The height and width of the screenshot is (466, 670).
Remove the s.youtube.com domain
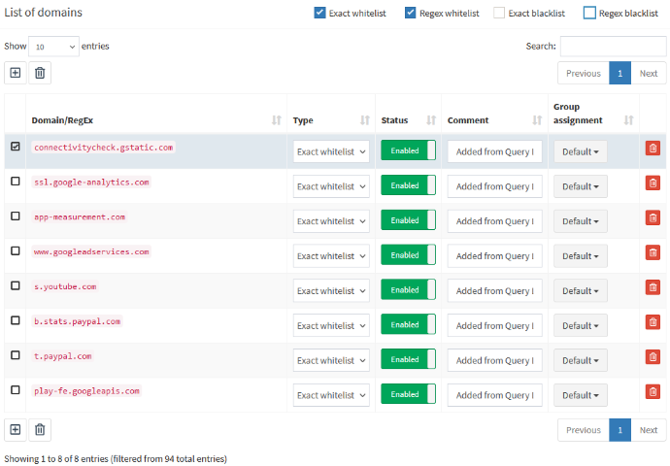point(653,288)
